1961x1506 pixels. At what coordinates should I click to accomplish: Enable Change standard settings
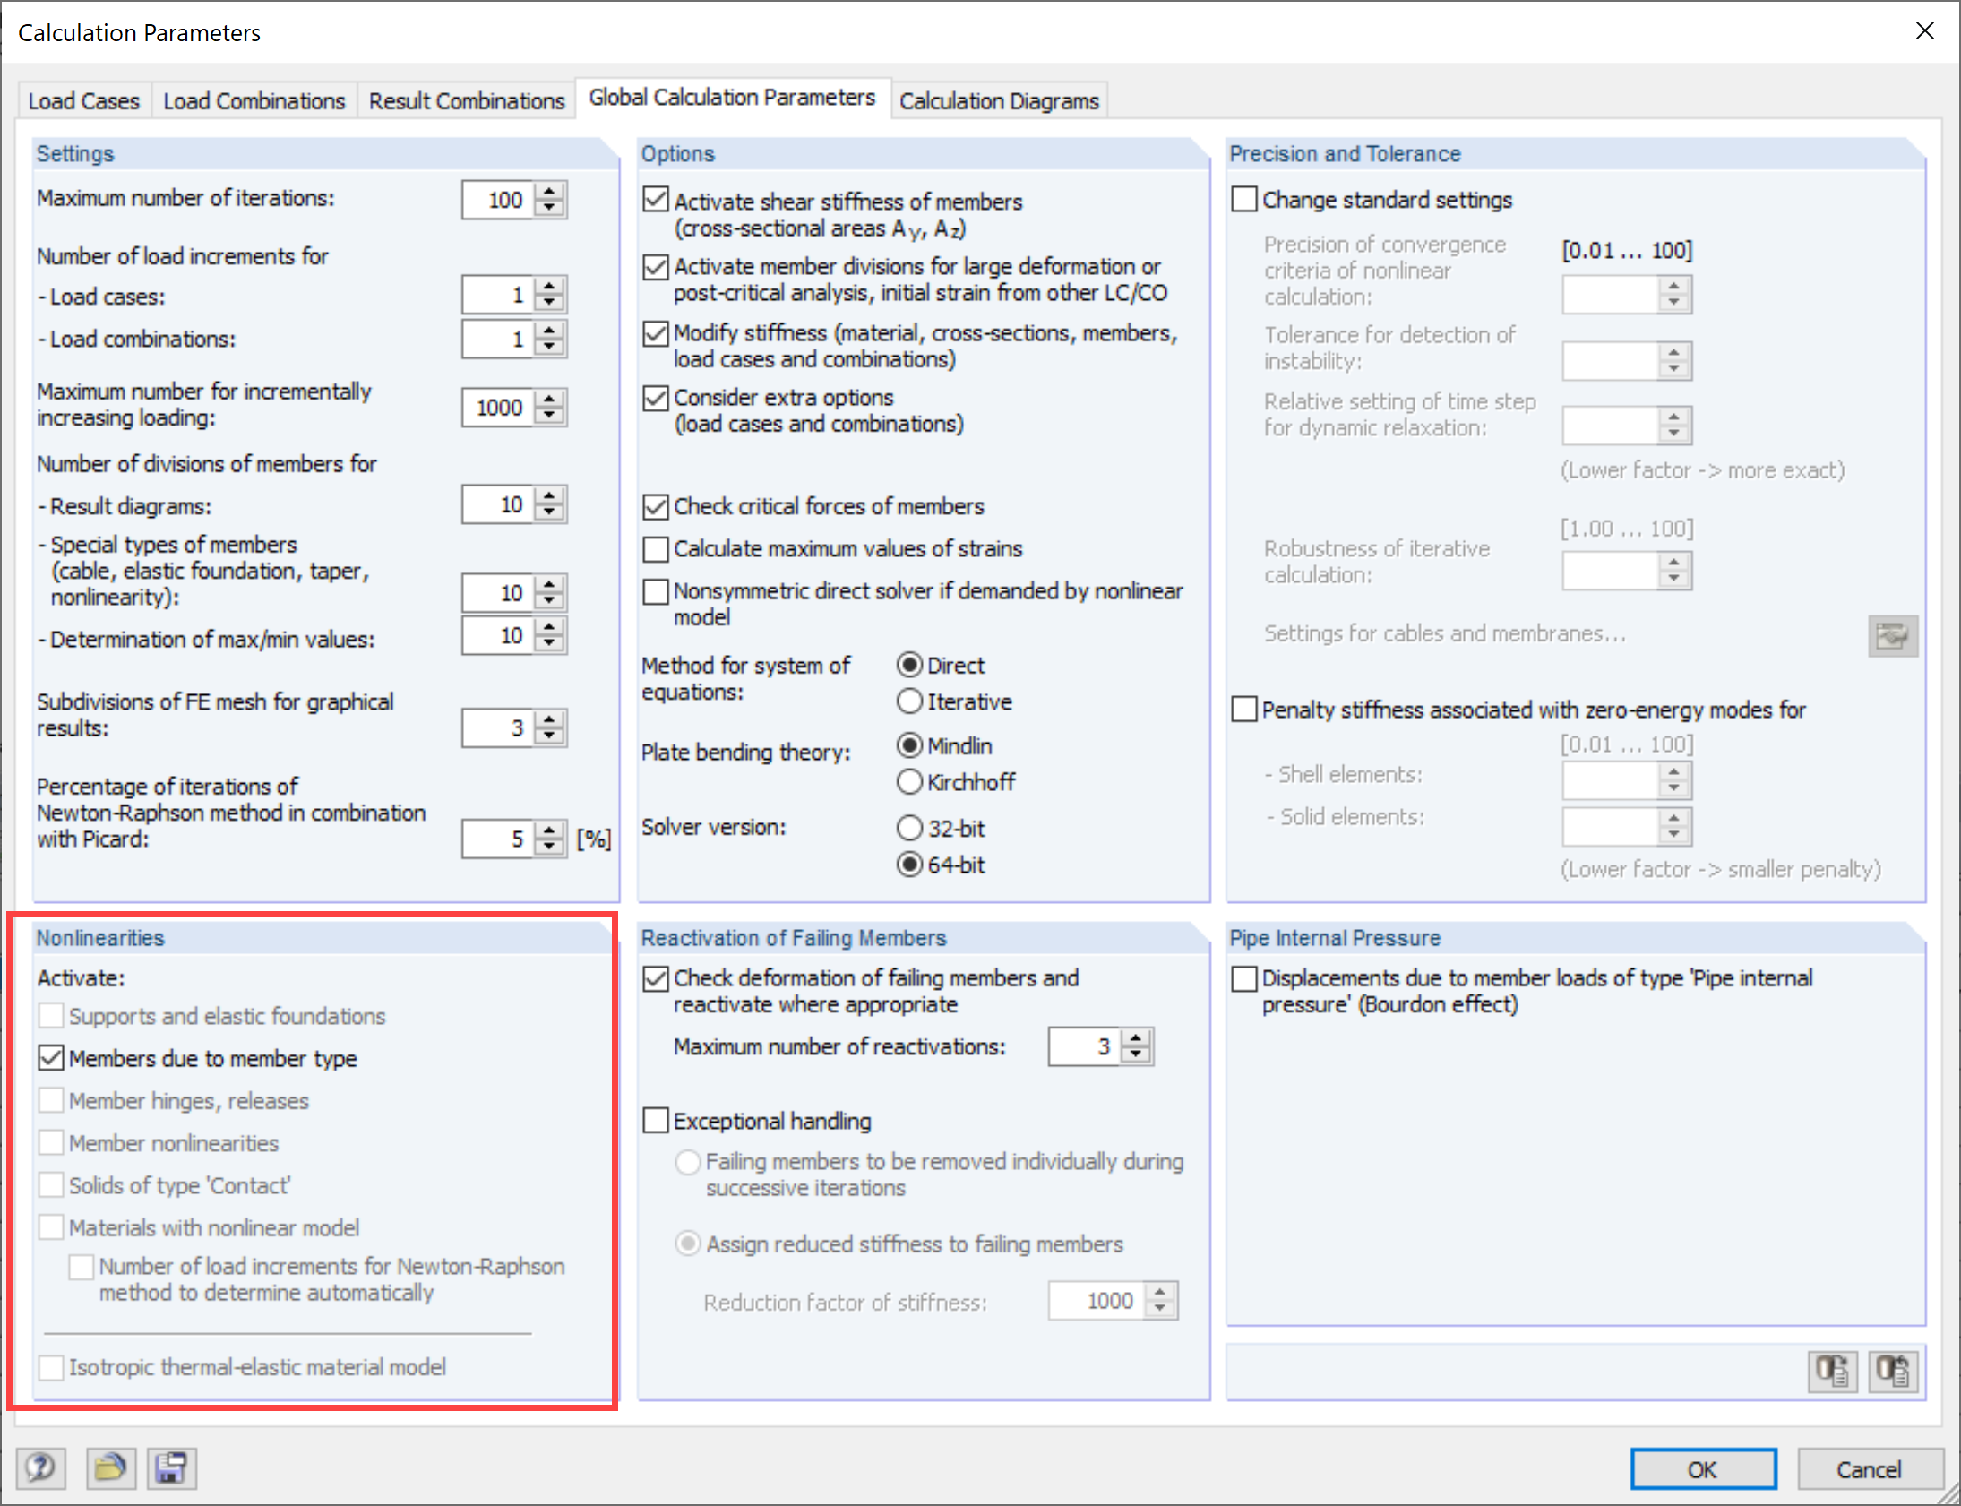coord(1244,199)
